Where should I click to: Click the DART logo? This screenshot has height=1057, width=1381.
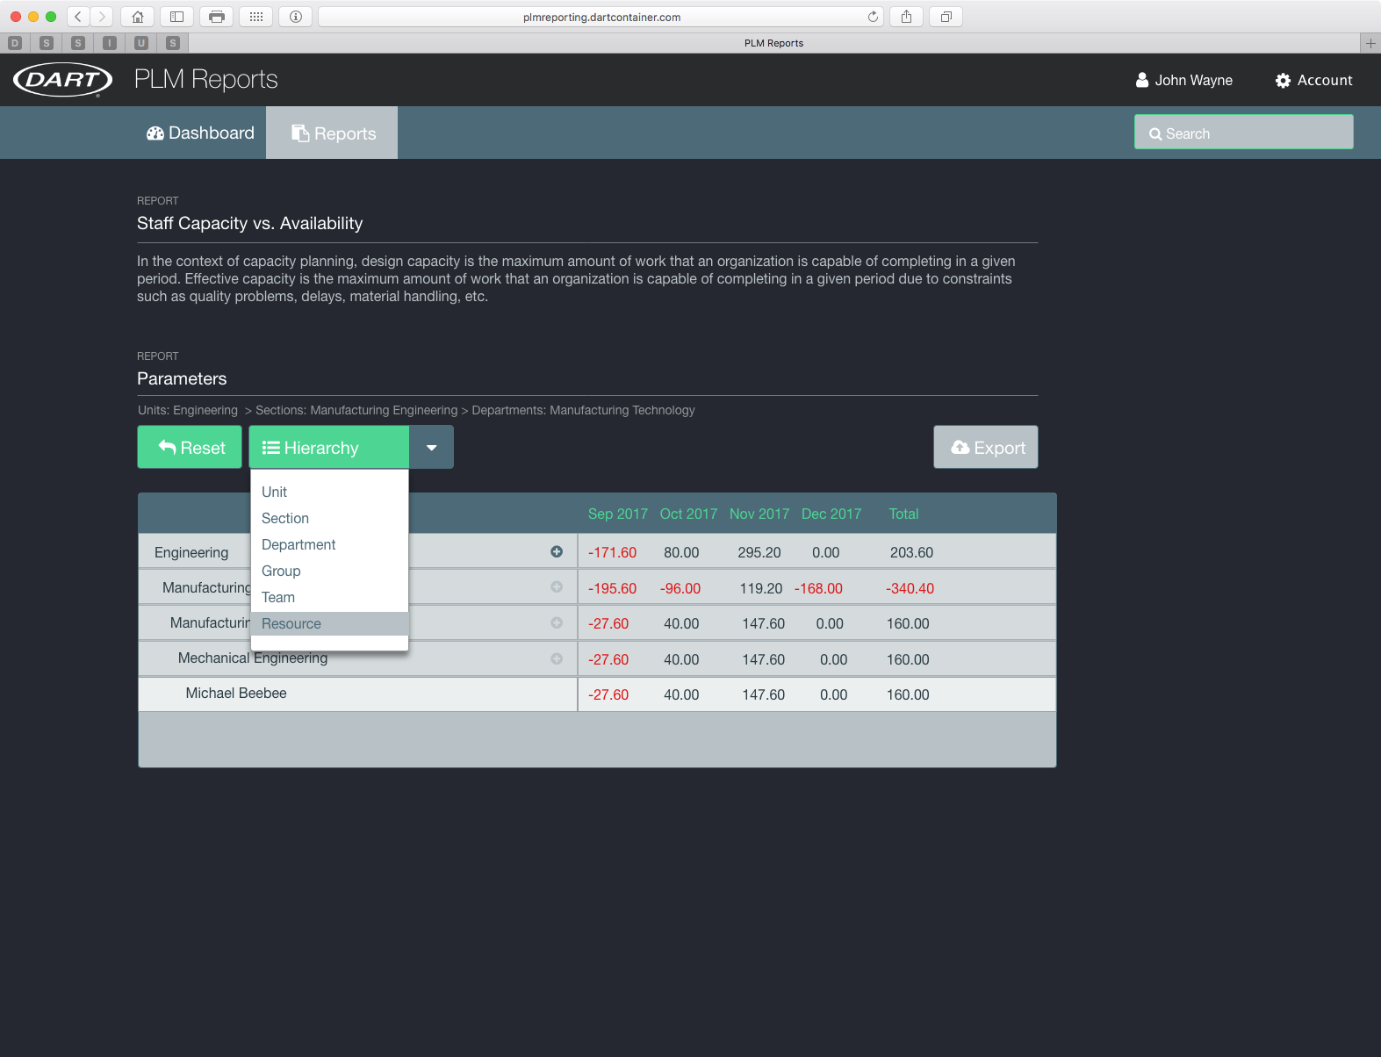pos(62,80)
